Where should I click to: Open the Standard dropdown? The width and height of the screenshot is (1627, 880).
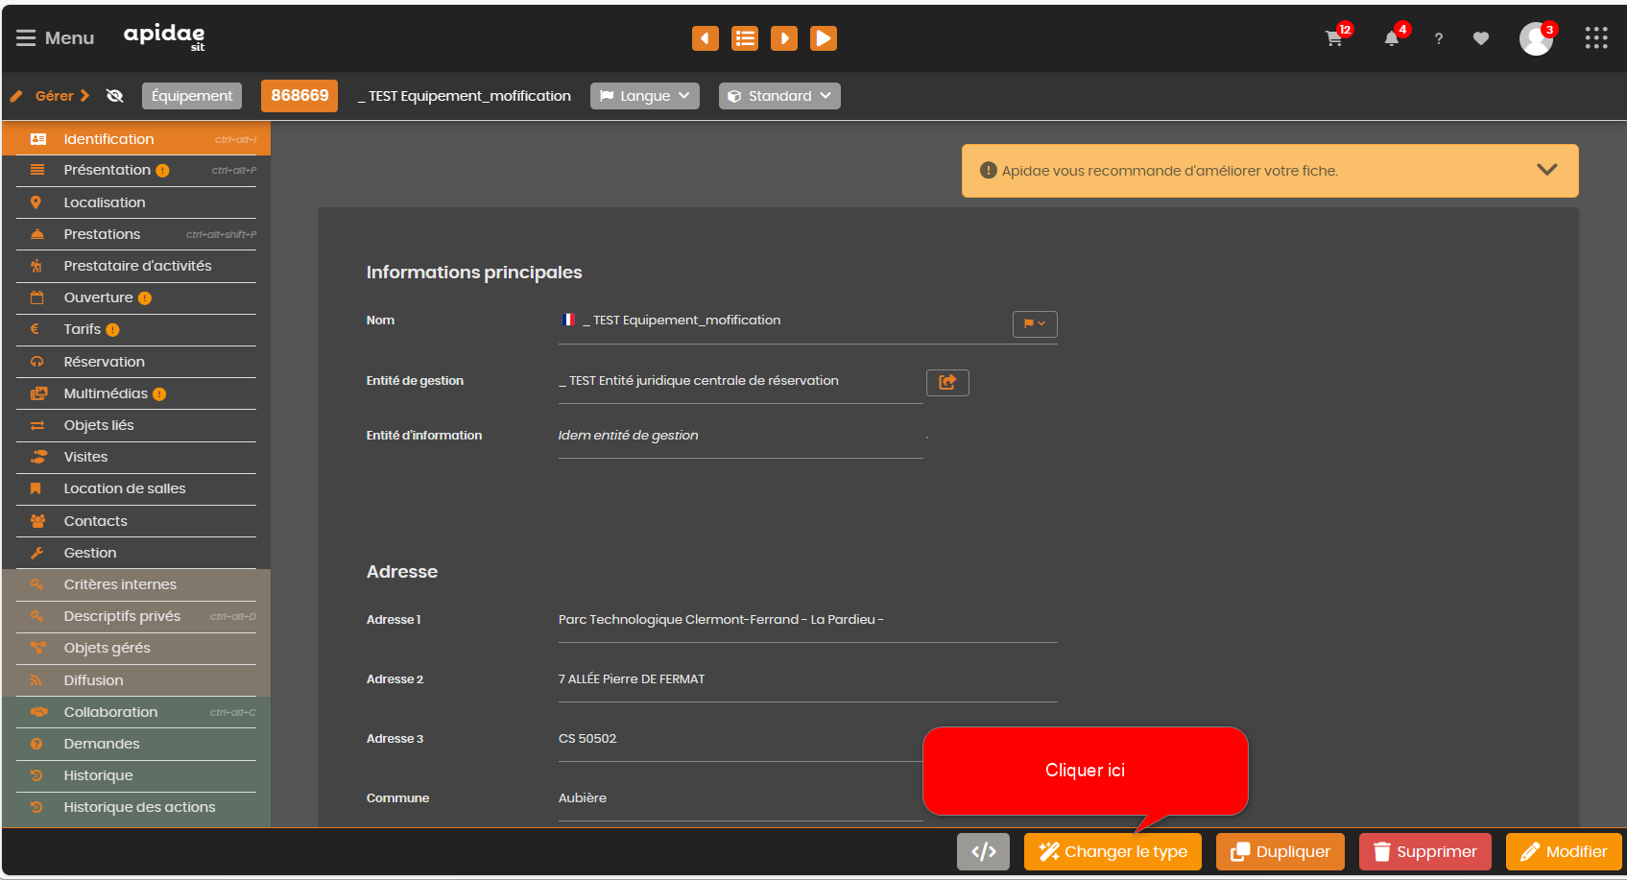(779, 96)
